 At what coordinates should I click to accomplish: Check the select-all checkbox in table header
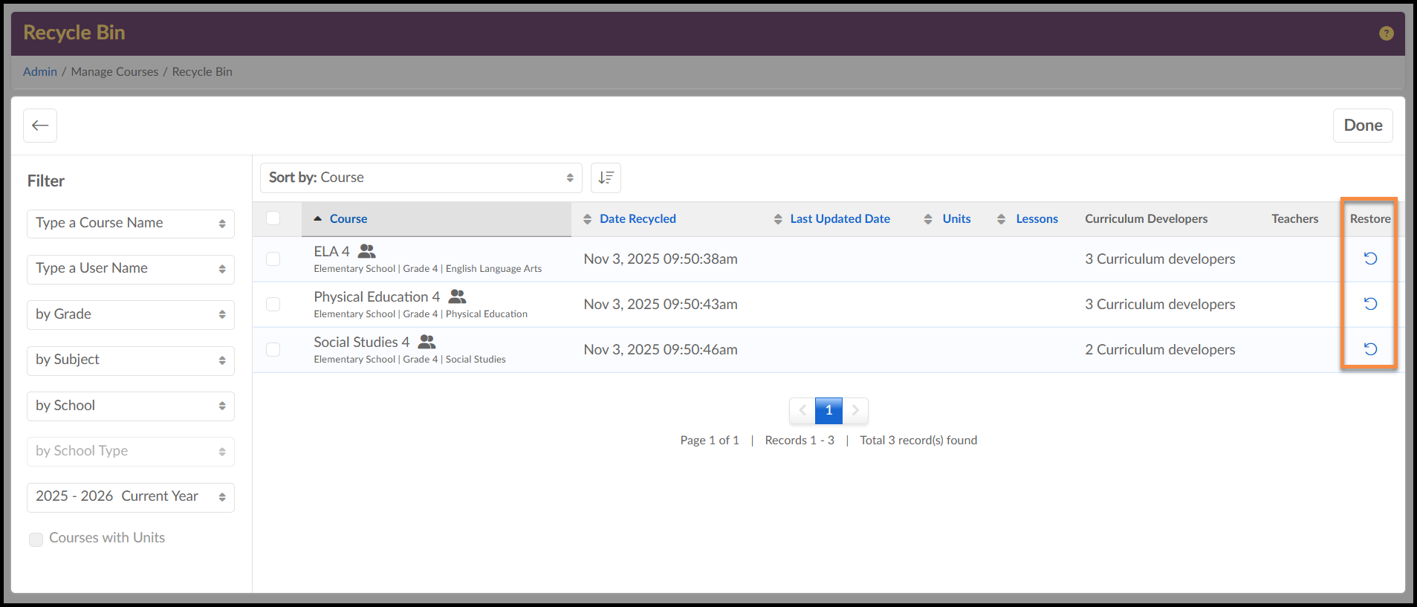click(x=273, y=218)
